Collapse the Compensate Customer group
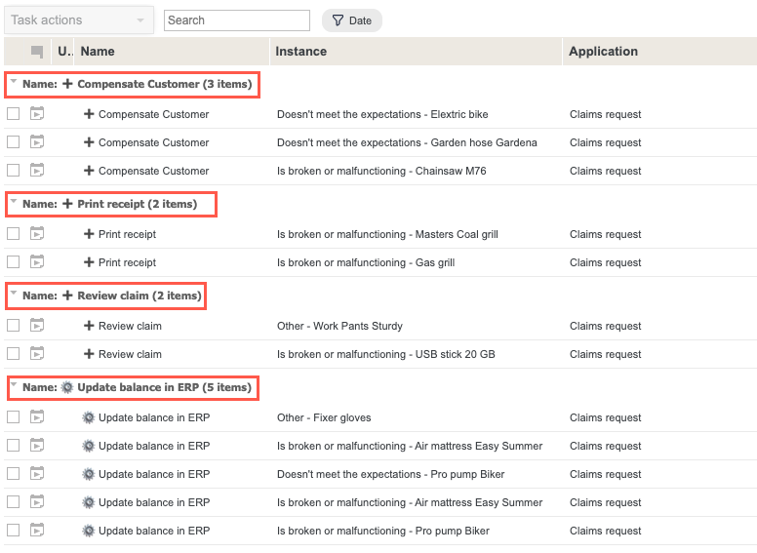This screenshot has height=553, width=757. point(14,83)
